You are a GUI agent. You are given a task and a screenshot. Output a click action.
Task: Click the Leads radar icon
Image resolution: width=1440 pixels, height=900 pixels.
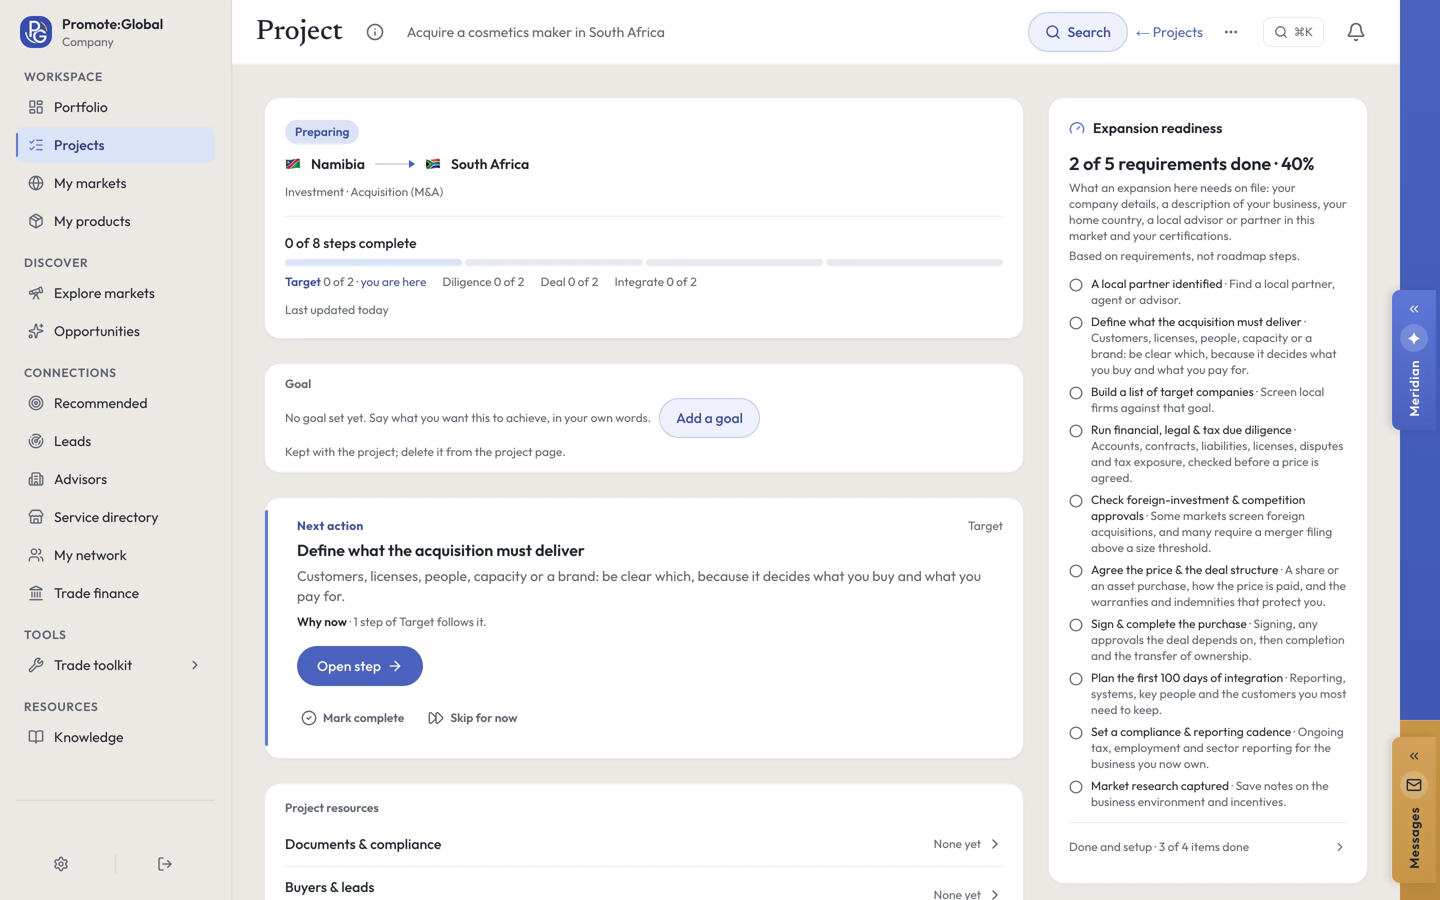pos(36,441)
